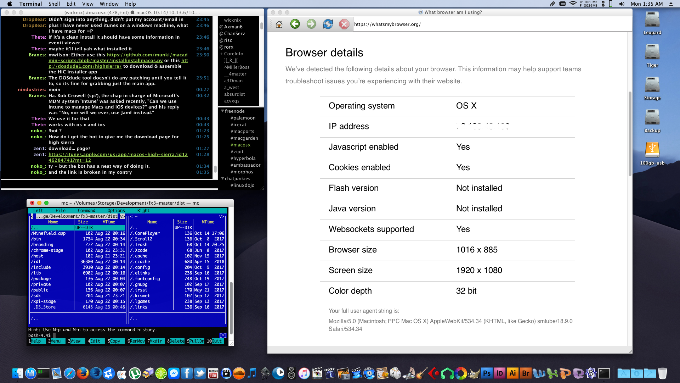Open mc's Left panel menu
The image size is (680, 383).
click(38, 211)
